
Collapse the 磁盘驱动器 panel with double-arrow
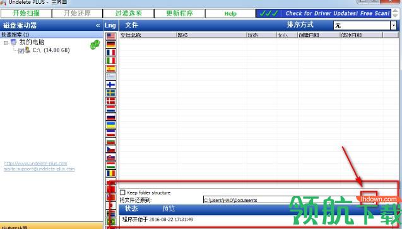98,25
